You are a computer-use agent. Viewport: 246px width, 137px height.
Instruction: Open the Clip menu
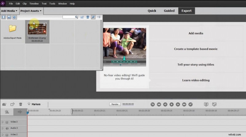tap(25, 4)
